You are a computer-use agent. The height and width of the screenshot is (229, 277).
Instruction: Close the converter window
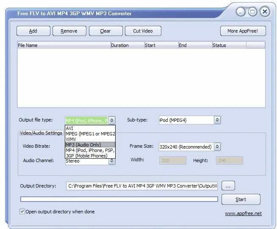click(265, 12)
